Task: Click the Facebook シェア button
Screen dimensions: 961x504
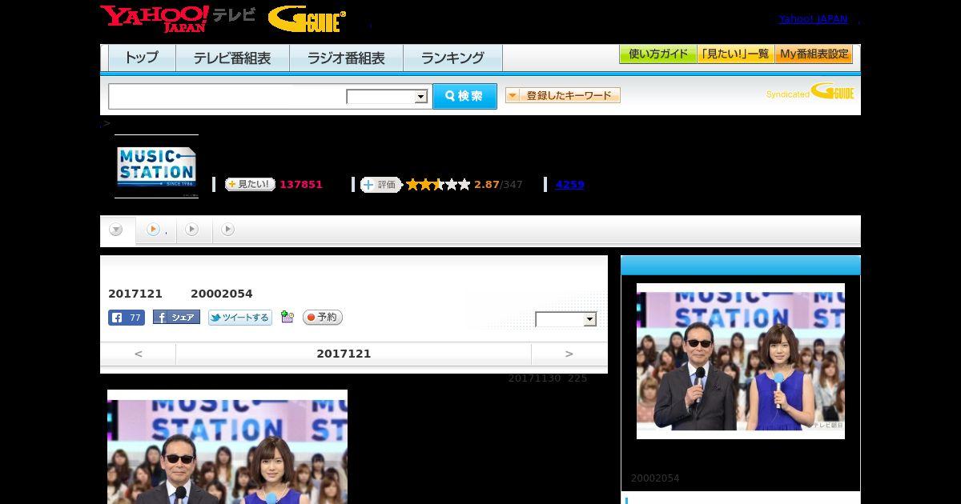Action: [176, 318]
